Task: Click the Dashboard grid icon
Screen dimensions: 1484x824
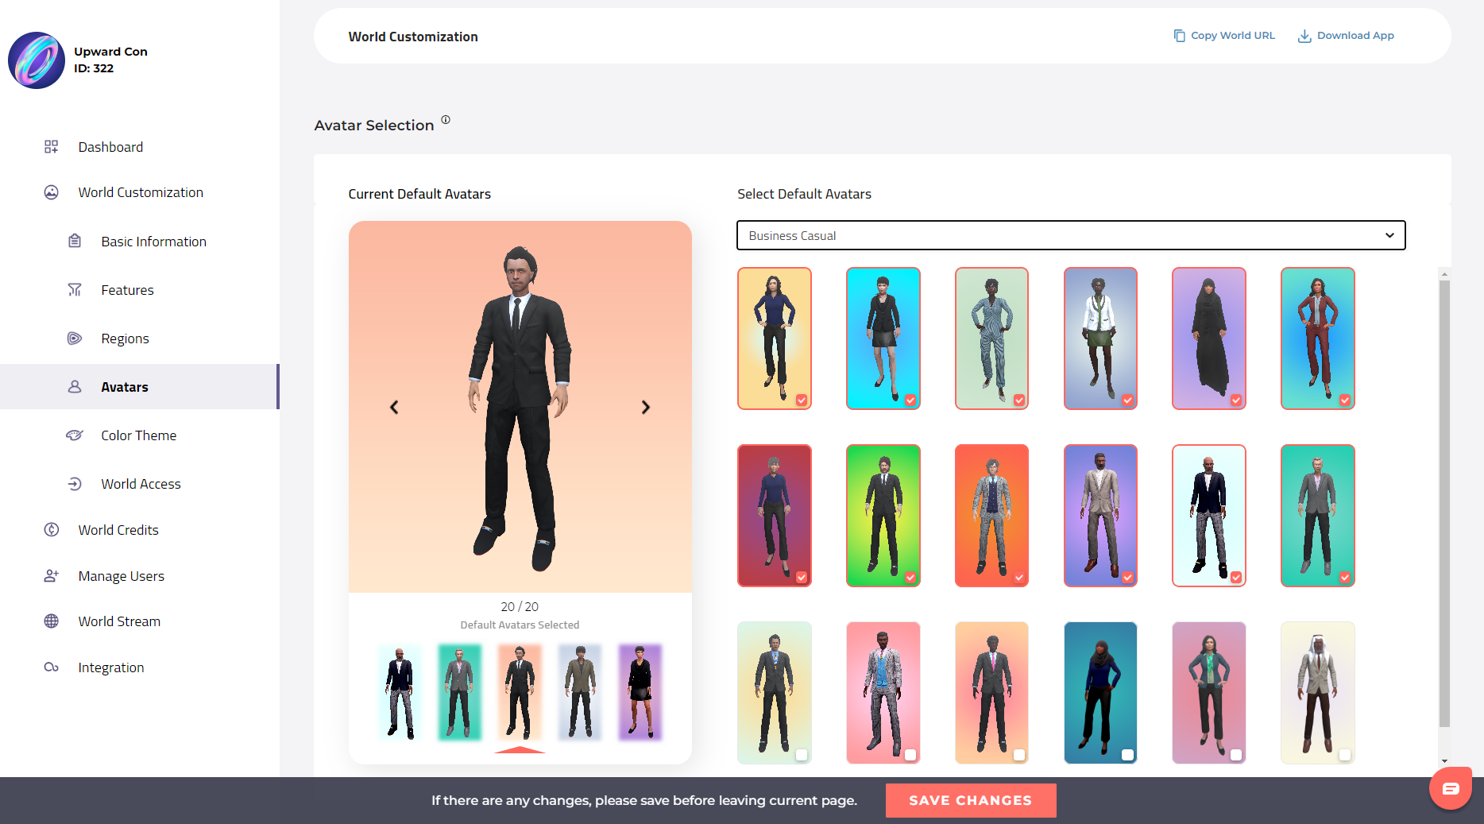Action: (51, 147)
